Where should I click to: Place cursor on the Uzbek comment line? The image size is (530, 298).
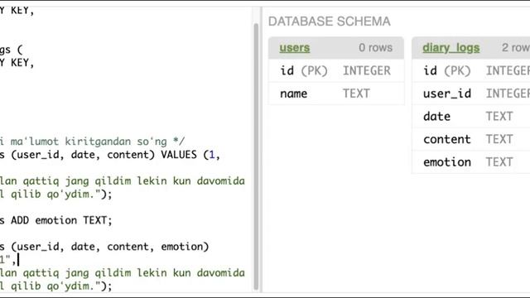point(92,142)
